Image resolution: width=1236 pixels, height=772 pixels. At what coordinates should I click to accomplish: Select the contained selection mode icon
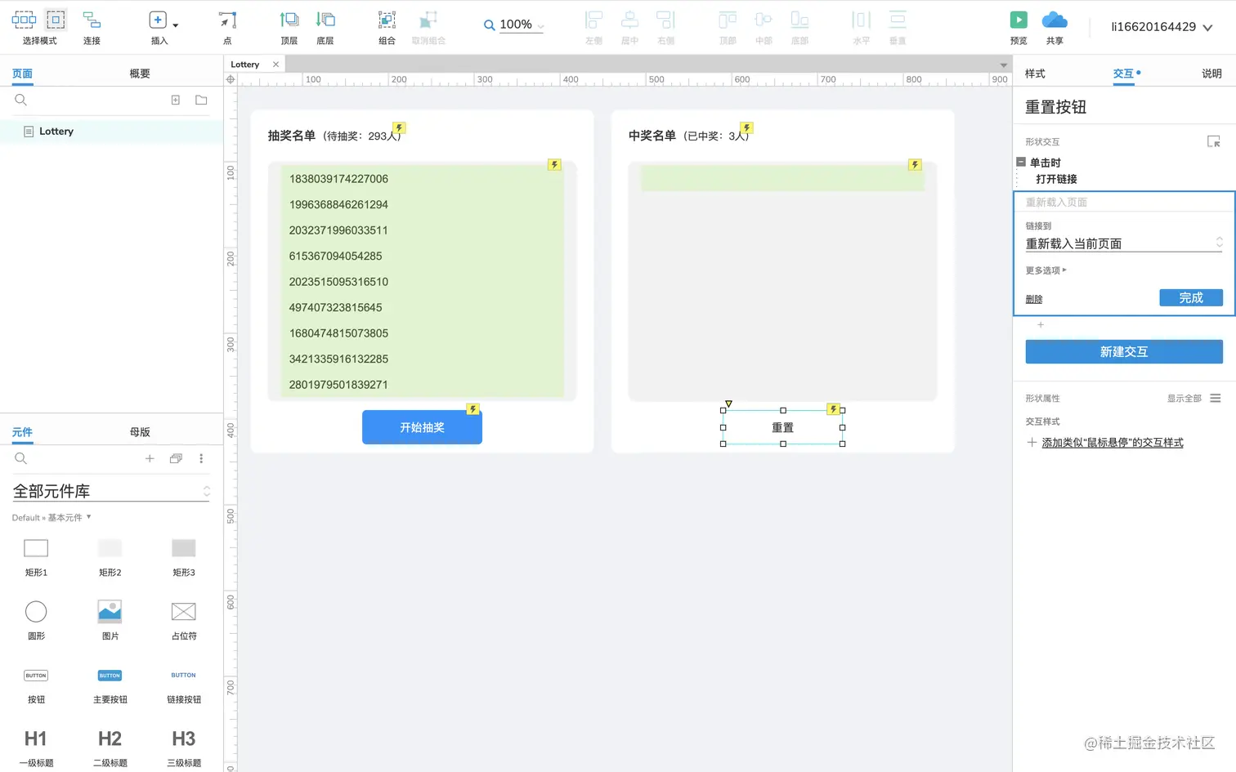56,20
